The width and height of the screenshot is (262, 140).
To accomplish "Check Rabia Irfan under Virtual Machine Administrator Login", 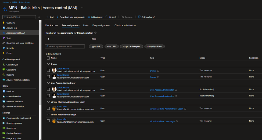I will click(x=48, y=108).
